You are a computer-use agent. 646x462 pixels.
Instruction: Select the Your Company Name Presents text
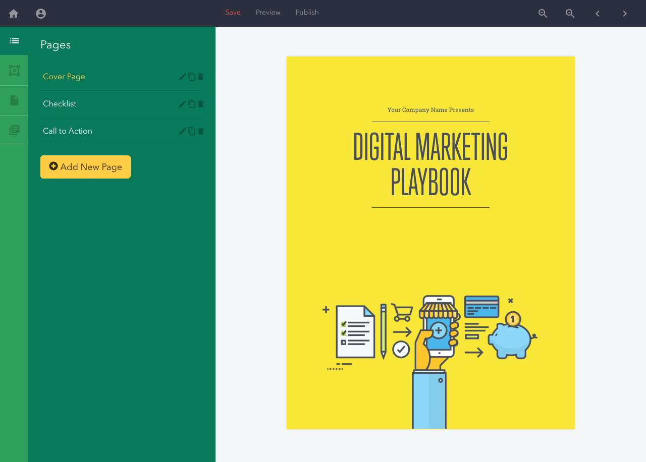(x=430, y=110)
